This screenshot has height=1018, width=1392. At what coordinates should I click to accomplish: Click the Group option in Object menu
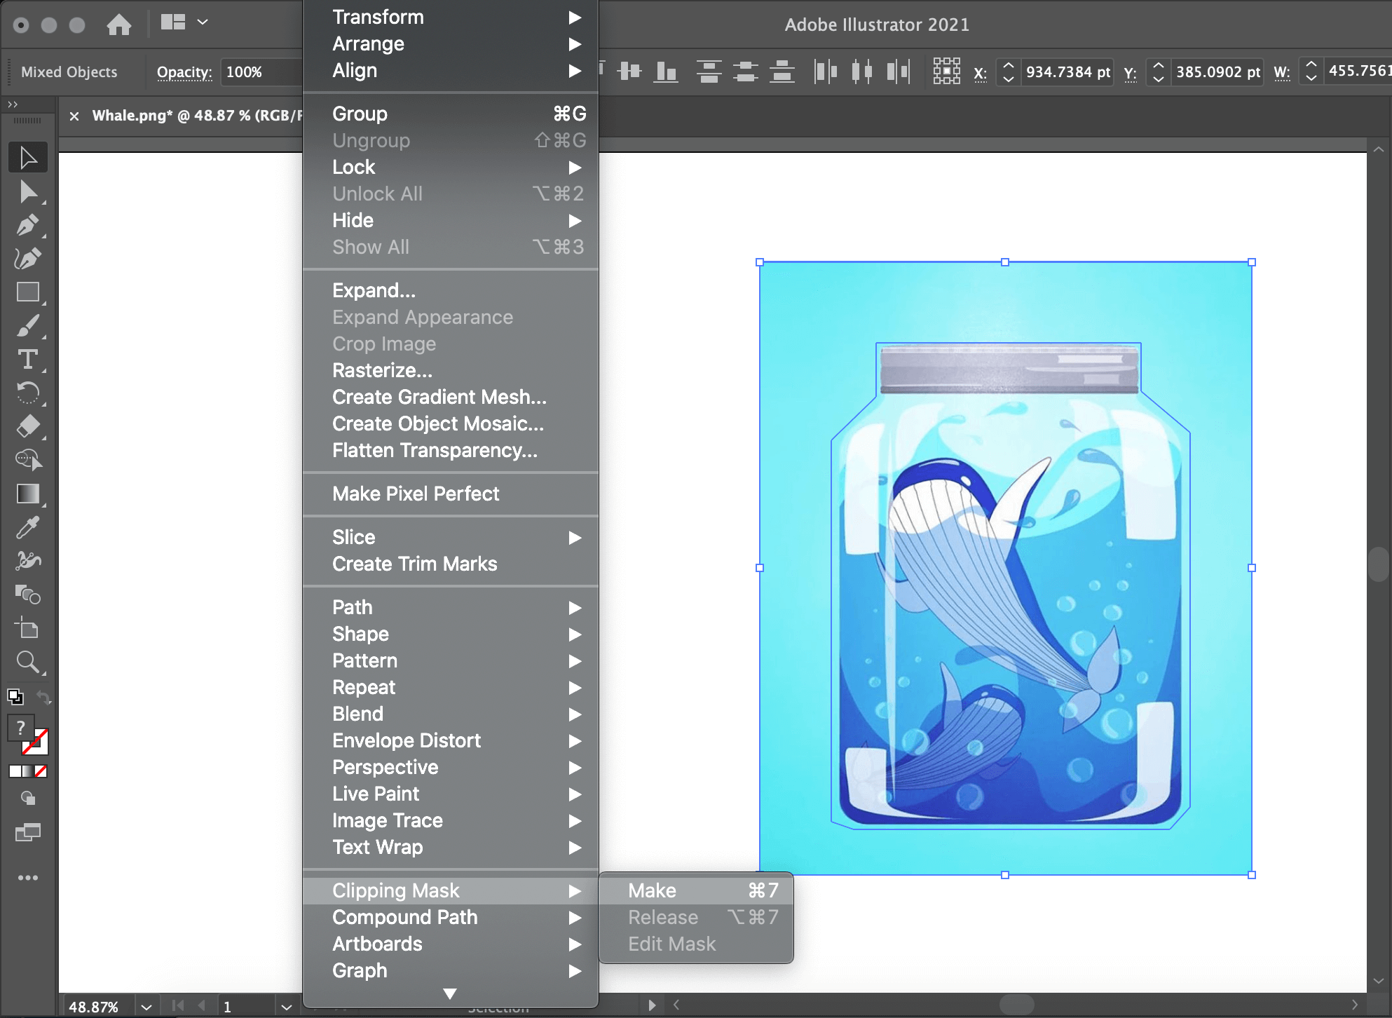pos(361,112)
